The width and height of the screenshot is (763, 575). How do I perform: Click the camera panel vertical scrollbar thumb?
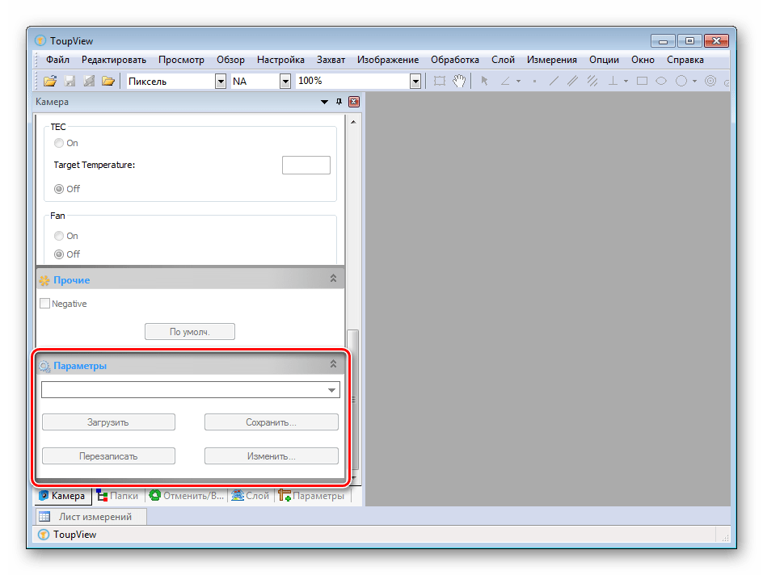(352, 399)
